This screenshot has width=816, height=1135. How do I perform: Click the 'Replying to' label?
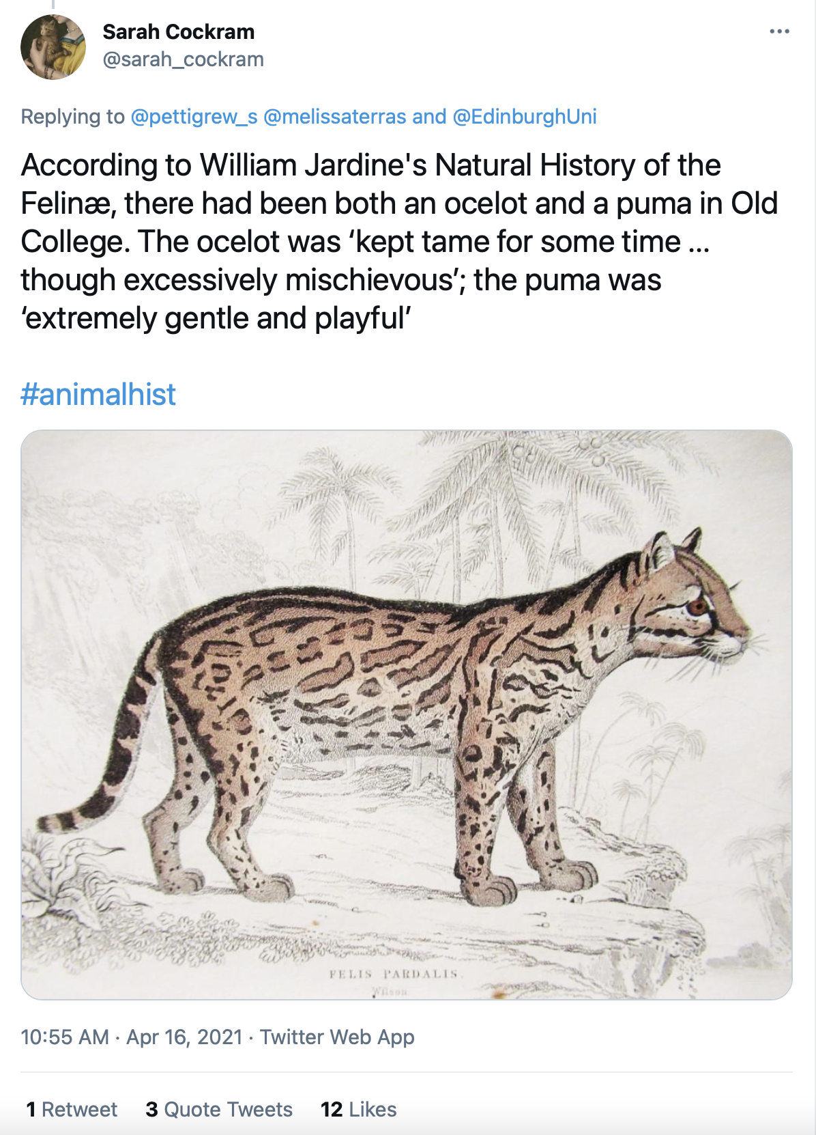pos(72,117)
